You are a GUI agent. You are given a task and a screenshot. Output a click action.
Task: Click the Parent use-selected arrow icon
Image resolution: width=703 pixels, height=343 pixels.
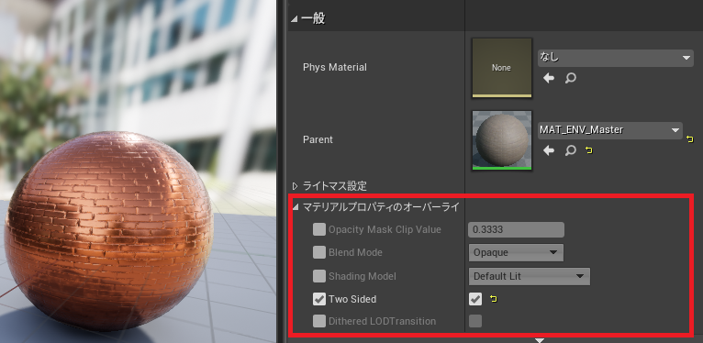pyautogui.click(x=548, y=150)
